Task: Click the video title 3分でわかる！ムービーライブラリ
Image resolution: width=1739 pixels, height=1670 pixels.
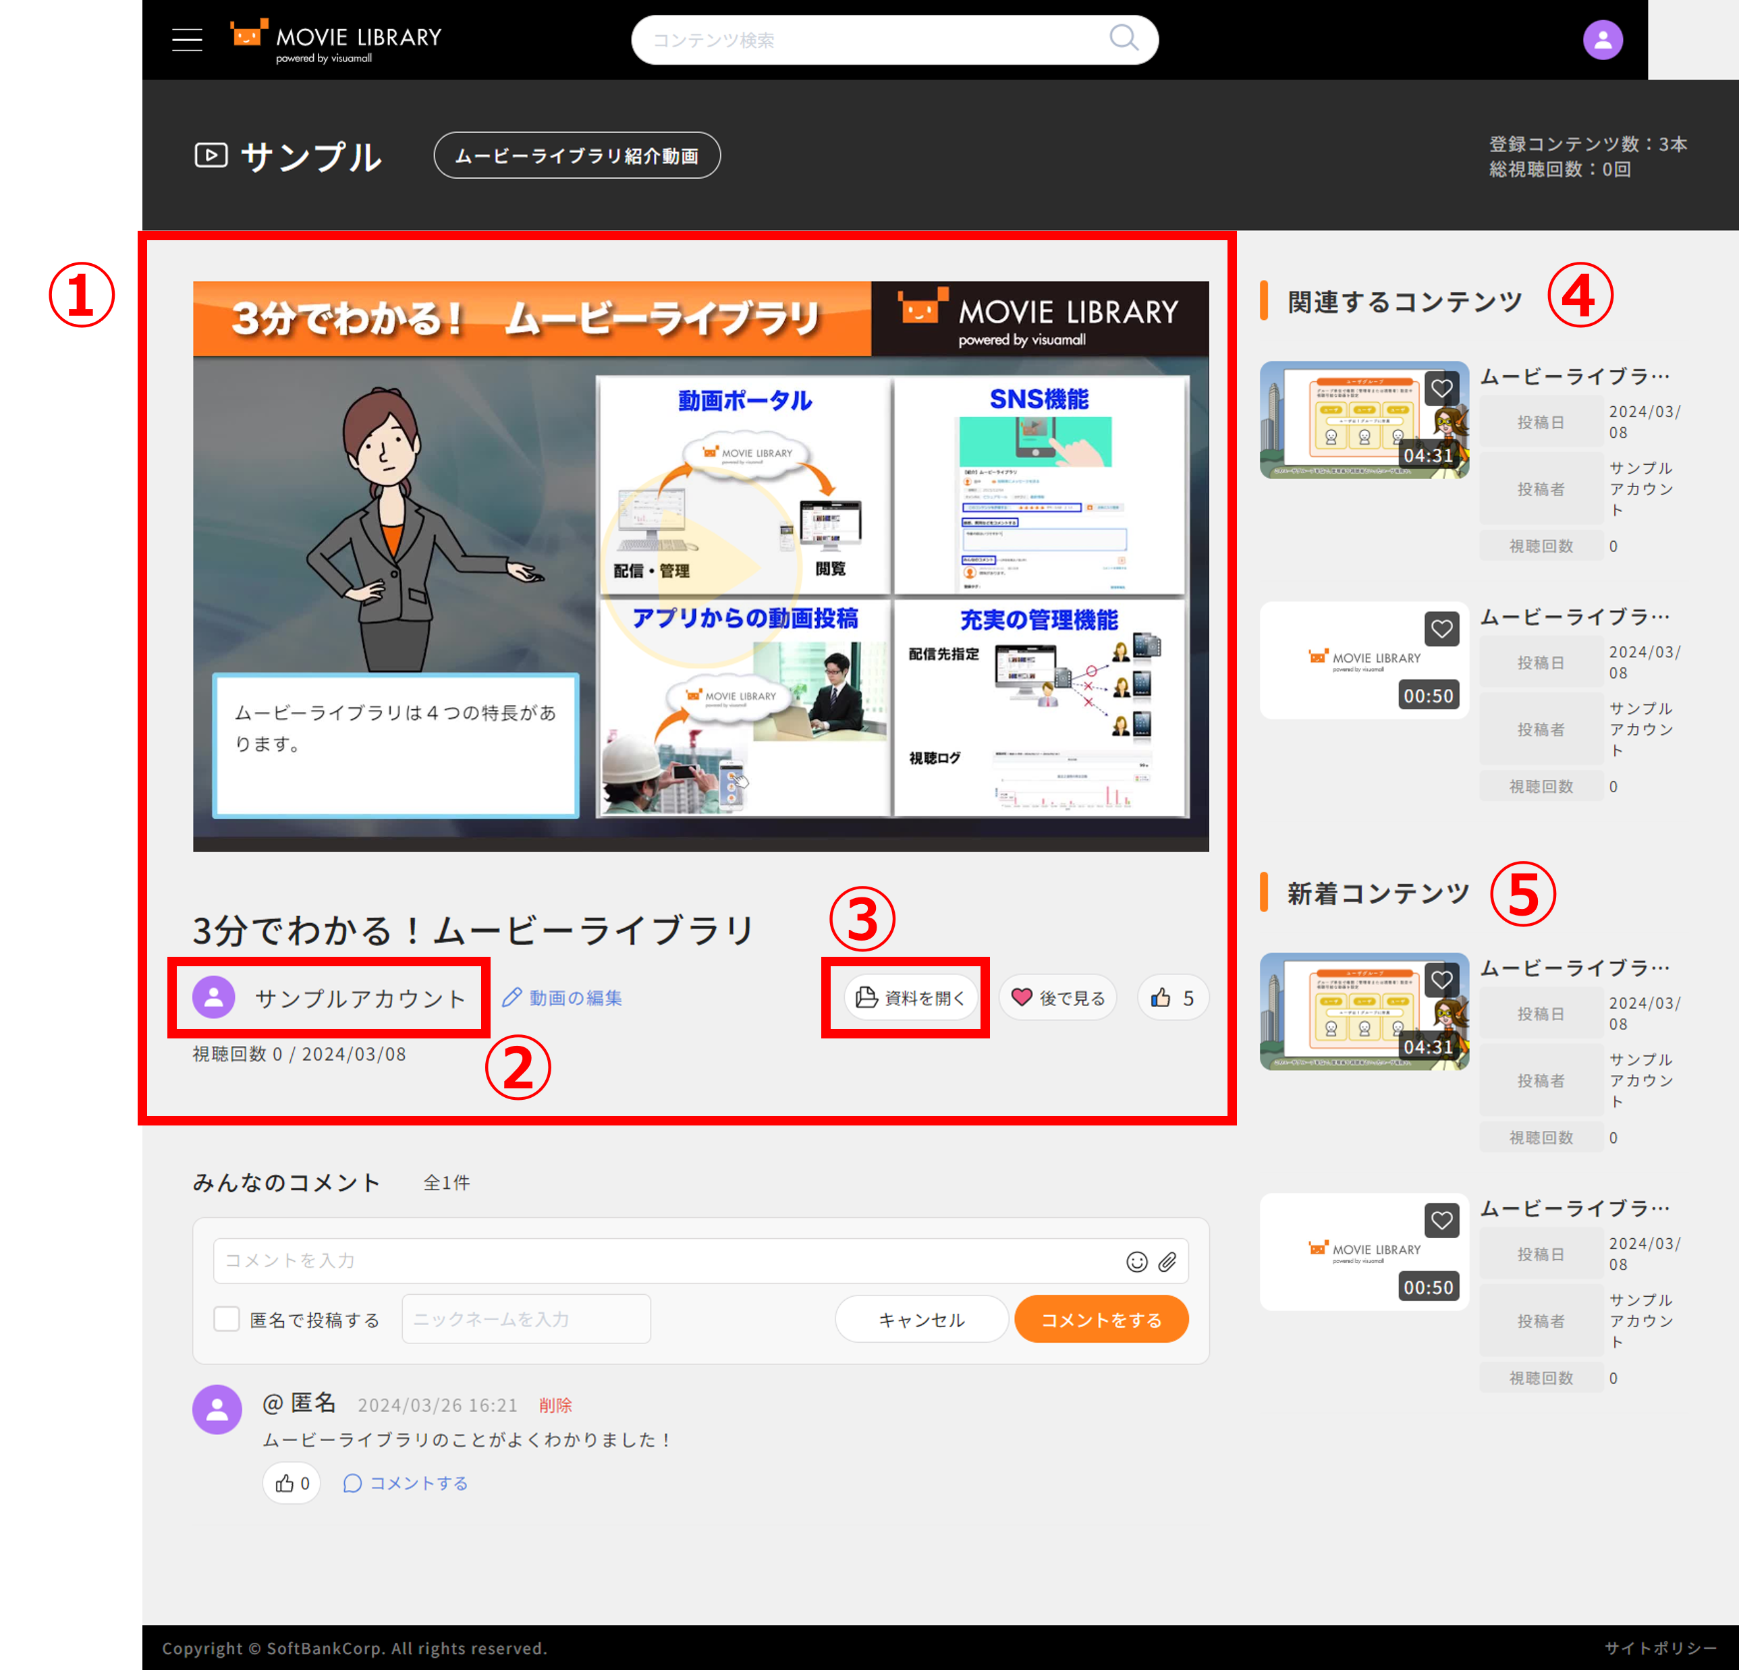Action: (474, 930)
